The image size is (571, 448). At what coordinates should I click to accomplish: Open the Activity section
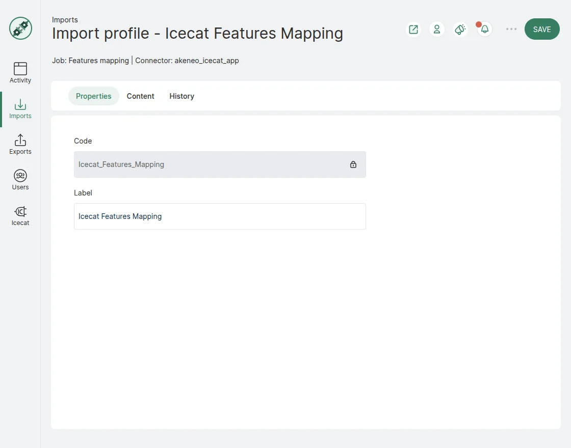20,72
